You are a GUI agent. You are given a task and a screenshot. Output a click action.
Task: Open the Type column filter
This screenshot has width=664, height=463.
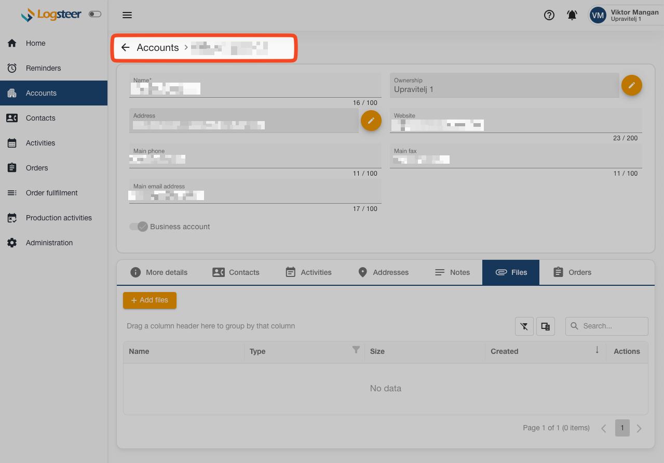pyautogui.click(x=356, y=350)
